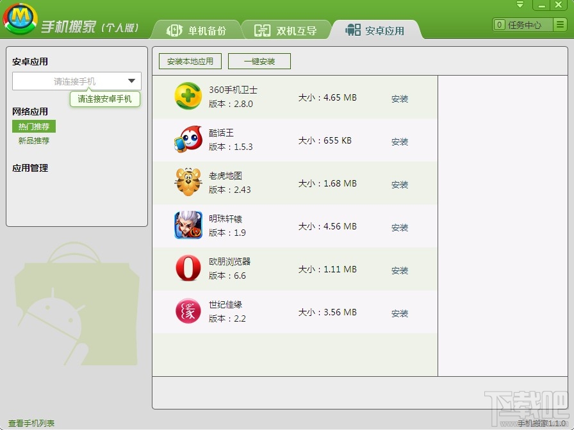The height and width of the screenshot is (430, 574).
Task: Open the task center menu icon
Action: pos(560,24)
